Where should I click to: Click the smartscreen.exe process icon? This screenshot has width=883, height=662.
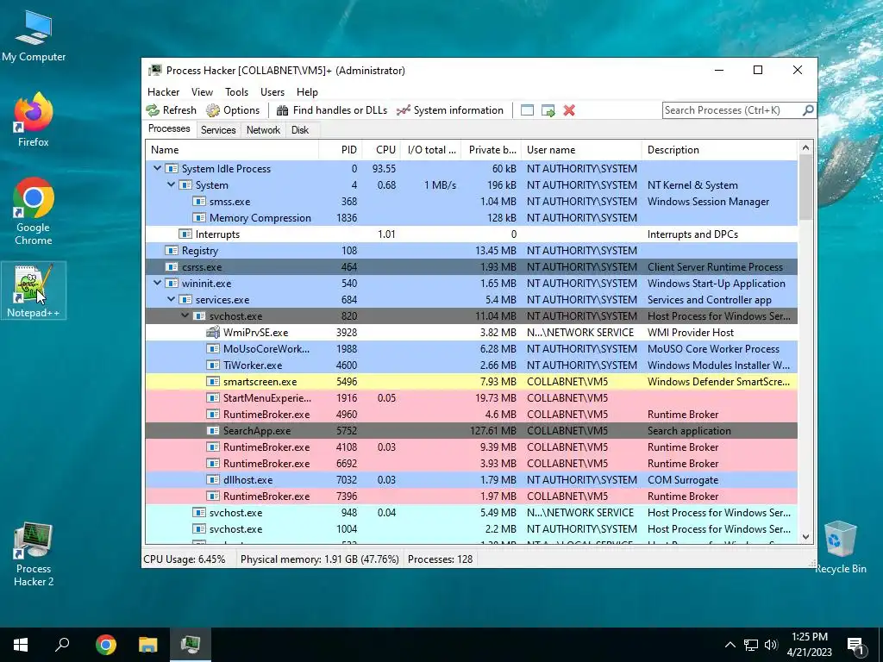[x=213, y=382]
